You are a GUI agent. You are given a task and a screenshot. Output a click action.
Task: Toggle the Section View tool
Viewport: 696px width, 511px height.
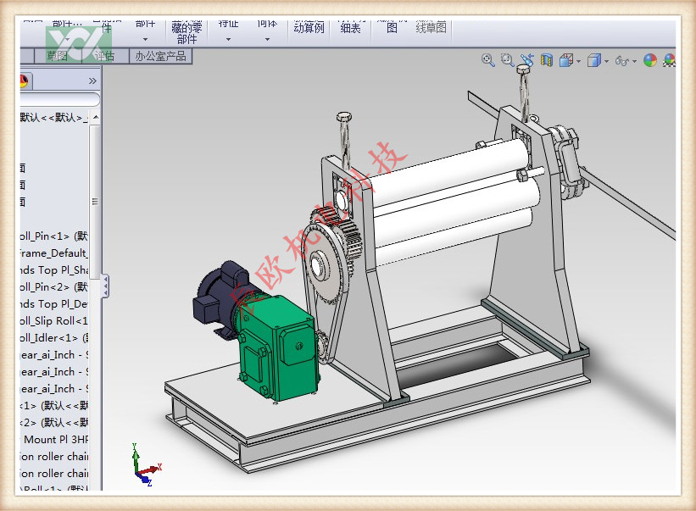[547, 60]
